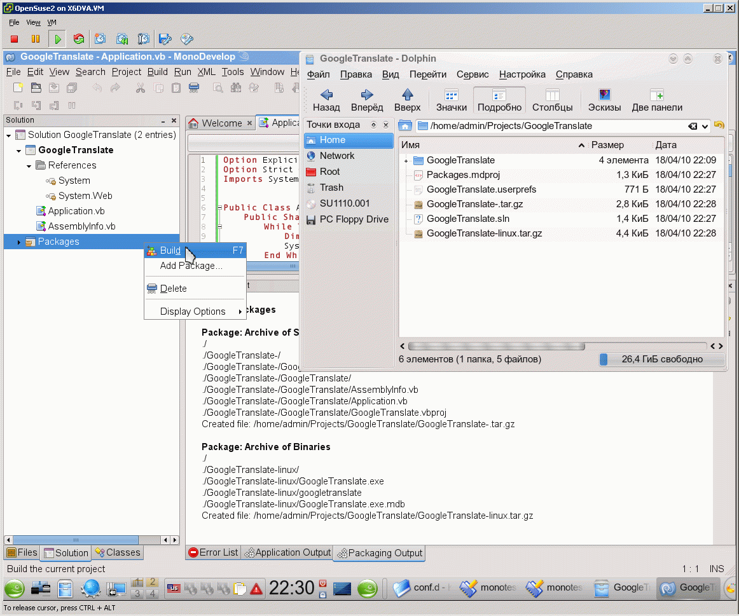The width and height of the screenshot is (739, 616).
Task: Switch to Welcome tab
Action: click(x=221, y=123)
